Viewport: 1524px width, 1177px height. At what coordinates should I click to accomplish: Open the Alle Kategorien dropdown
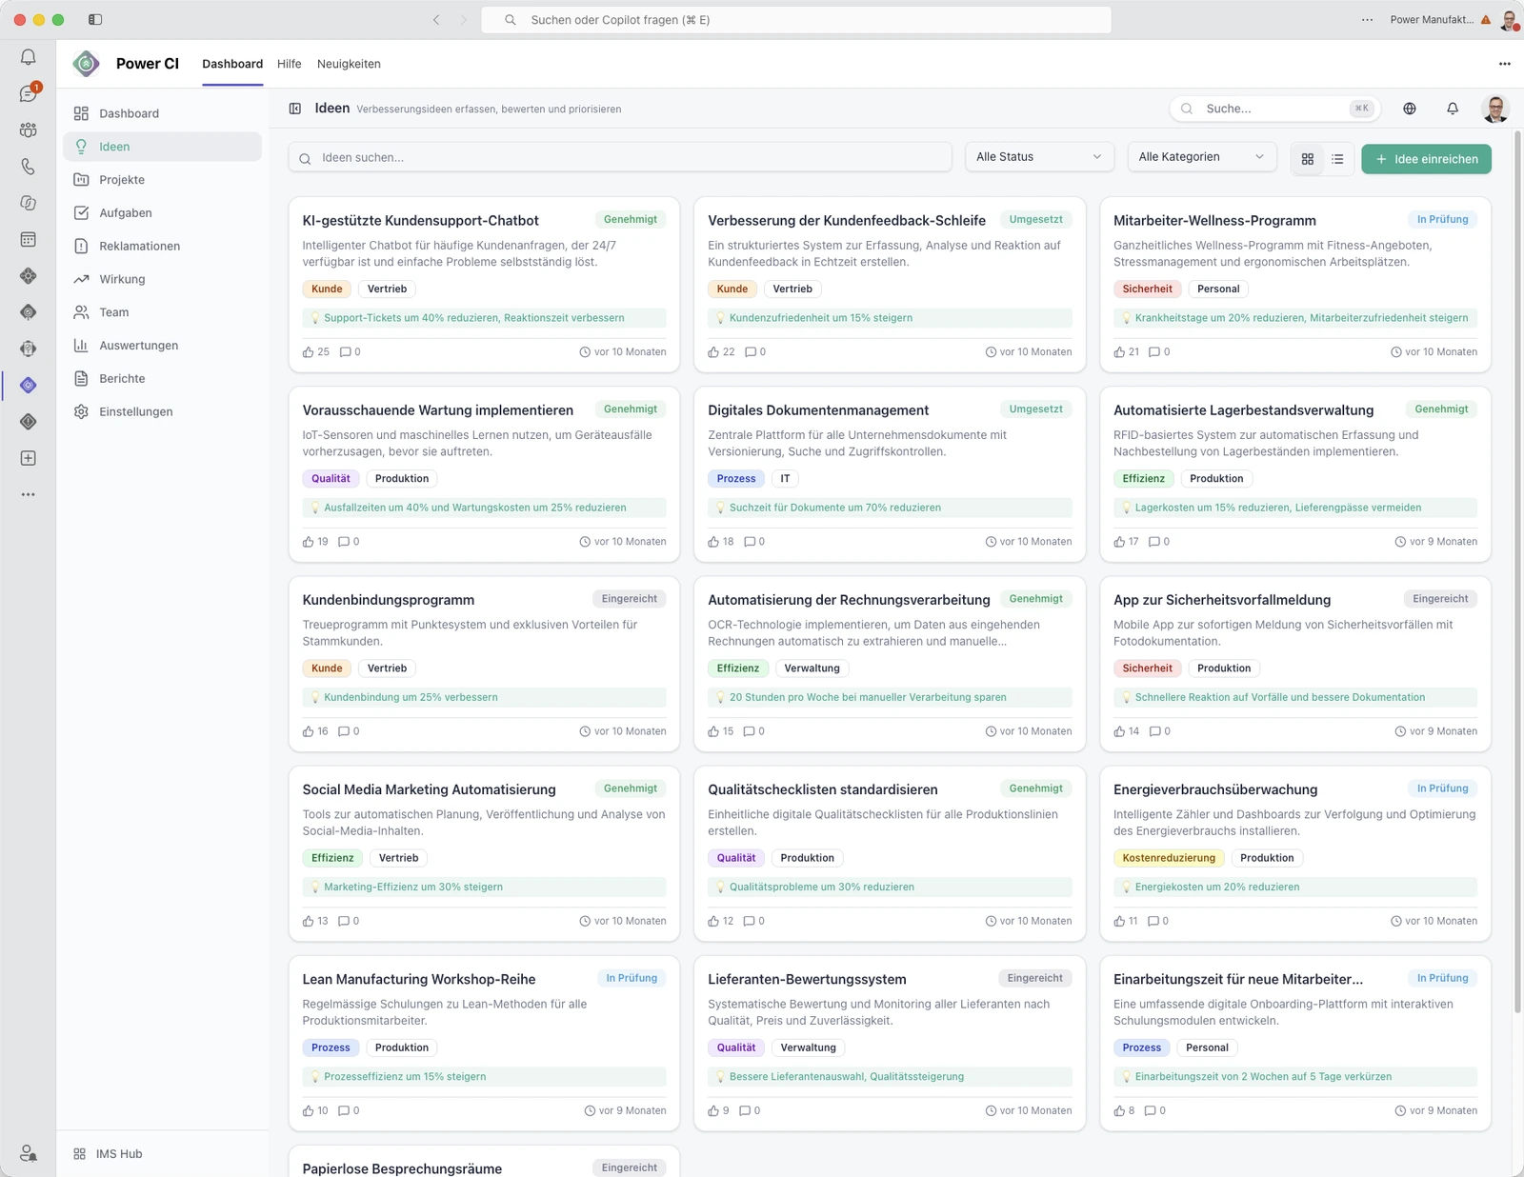[x=1201, y=157]
